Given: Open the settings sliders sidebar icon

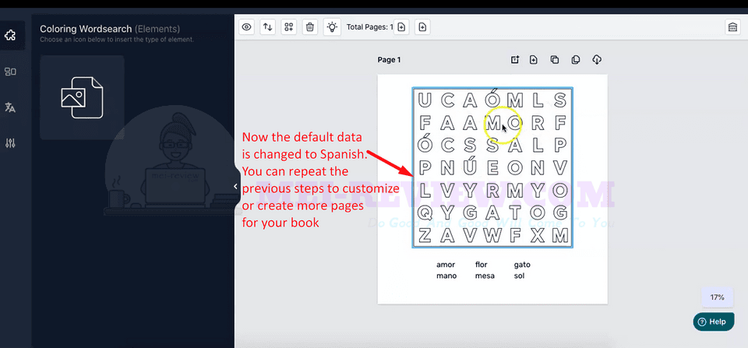Looking at the screenshot, I should 10,143.
